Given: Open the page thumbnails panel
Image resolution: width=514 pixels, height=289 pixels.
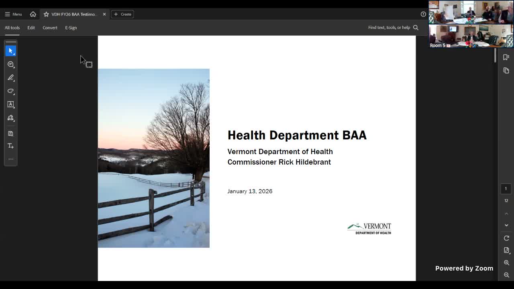Looking at the screenshot, I should pos(506,71).
